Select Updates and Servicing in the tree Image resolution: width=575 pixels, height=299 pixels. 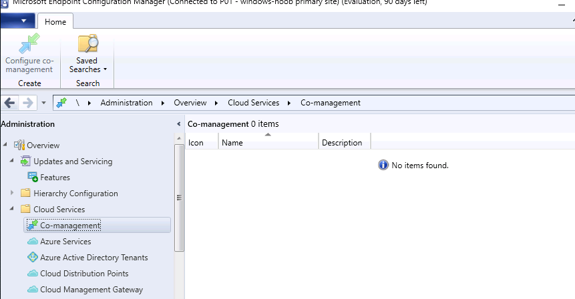tap(73, 162)
